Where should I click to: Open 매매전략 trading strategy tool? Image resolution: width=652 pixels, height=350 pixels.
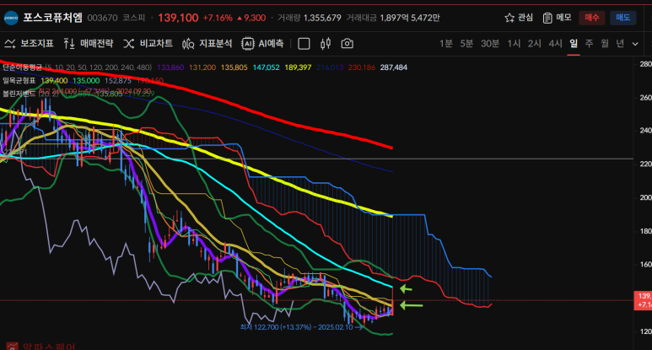coord(89,43)
